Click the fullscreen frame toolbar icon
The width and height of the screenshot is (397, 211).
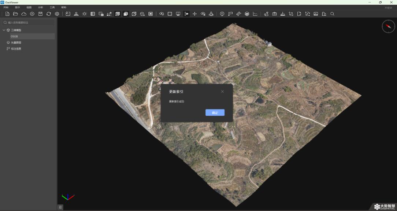pyautogui.click(x=170, y=14)
